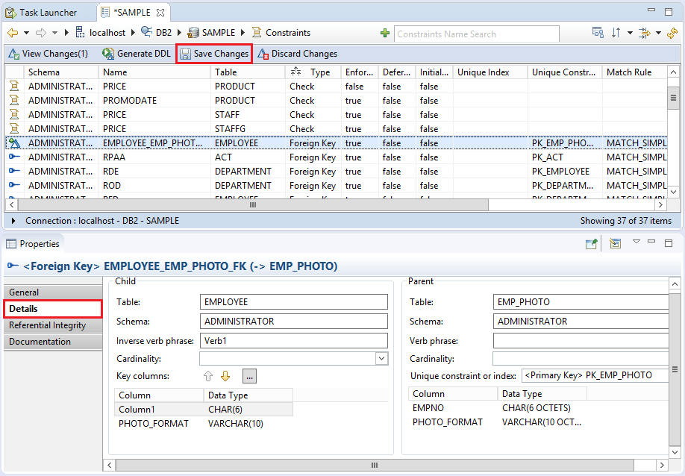Expand the Connection localhost - DB2 - SAMPLE section
The height and width of the screenshot is (476, 685).
(13, 221)
